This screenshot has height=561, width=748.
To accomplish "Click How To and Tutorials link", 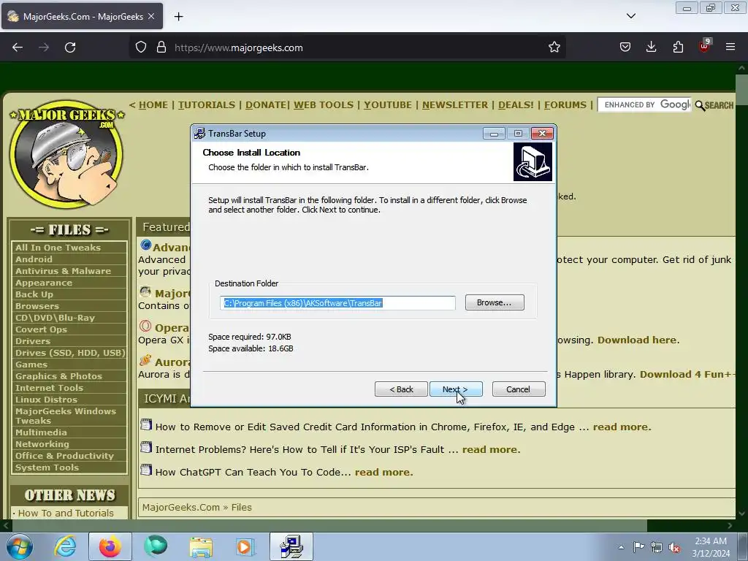I will pyautogui.click(x=66, y=513).
